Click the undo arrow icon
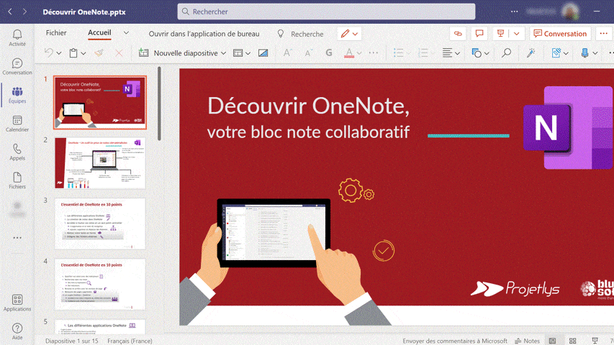The image size is (614, 345). click(48, 52)
